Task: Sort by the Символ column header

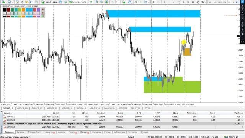Action: click(x=101, y=113)
